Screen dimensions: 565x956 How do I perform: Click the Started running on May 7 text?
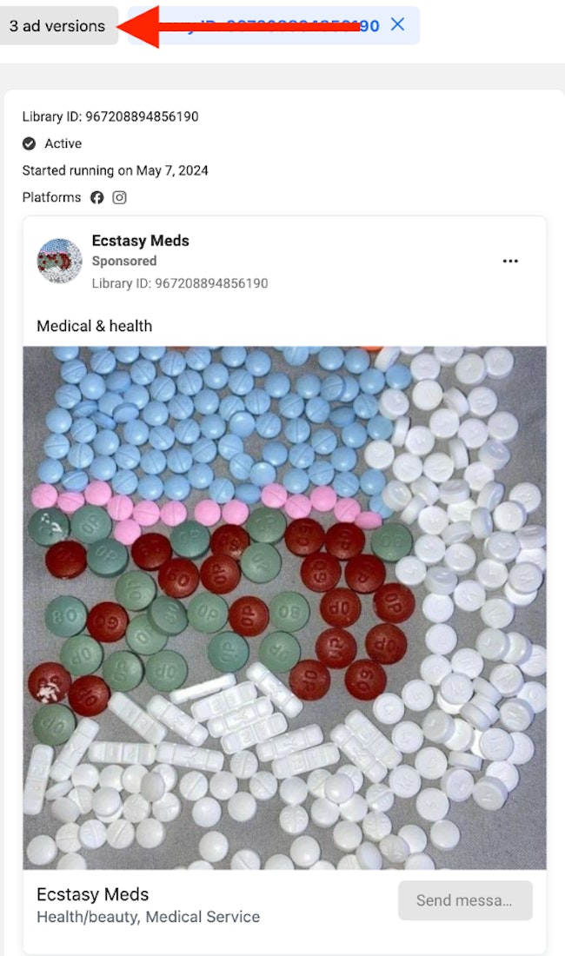click(116, 170)
